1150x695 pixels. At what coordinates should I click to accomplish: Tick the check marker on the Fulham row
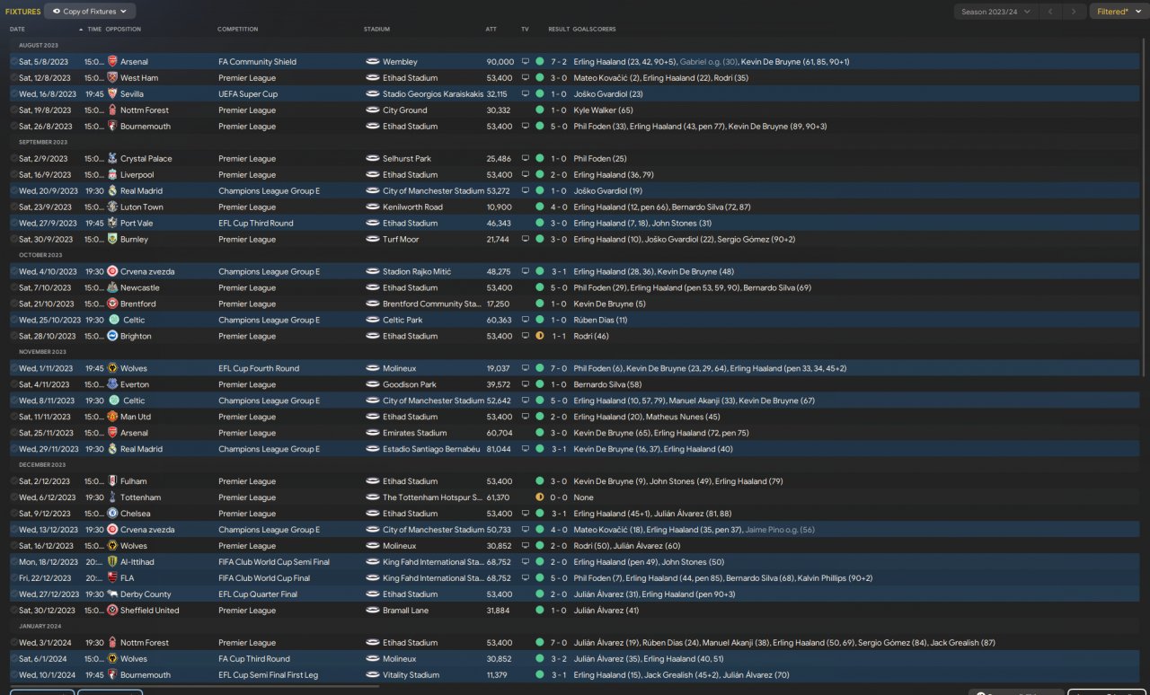[13, 482]
